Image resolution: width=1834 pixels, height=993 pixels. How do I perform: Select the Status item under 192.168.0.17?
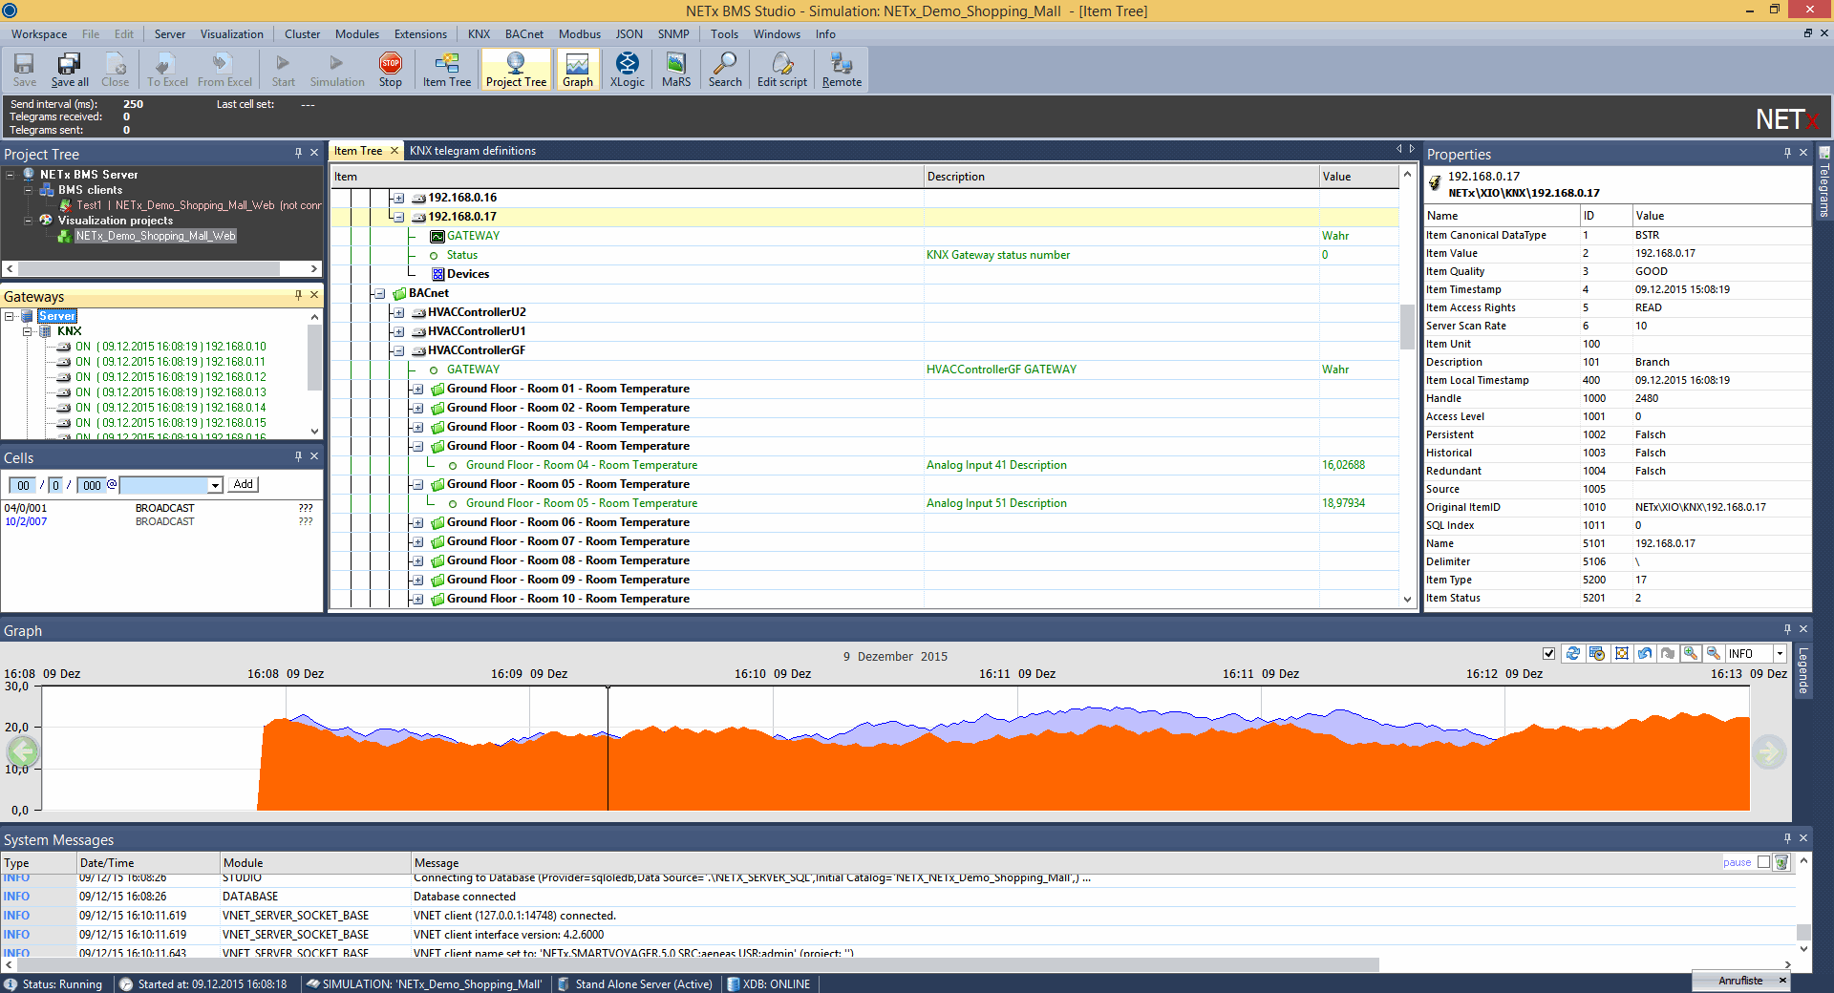pos(461,255)
